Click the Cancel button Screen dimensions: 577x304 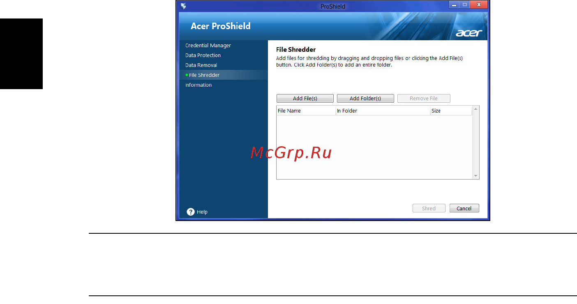pyautogui.click(x=464, y=208)
